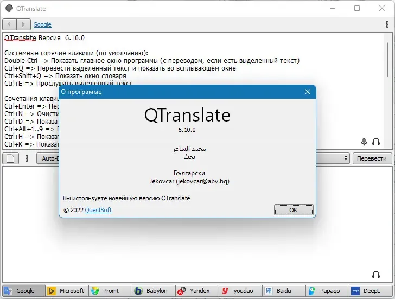This screenshot has width=395, height=299.
Task: Click the microphone voice input icon
Action: click(364, 142)
